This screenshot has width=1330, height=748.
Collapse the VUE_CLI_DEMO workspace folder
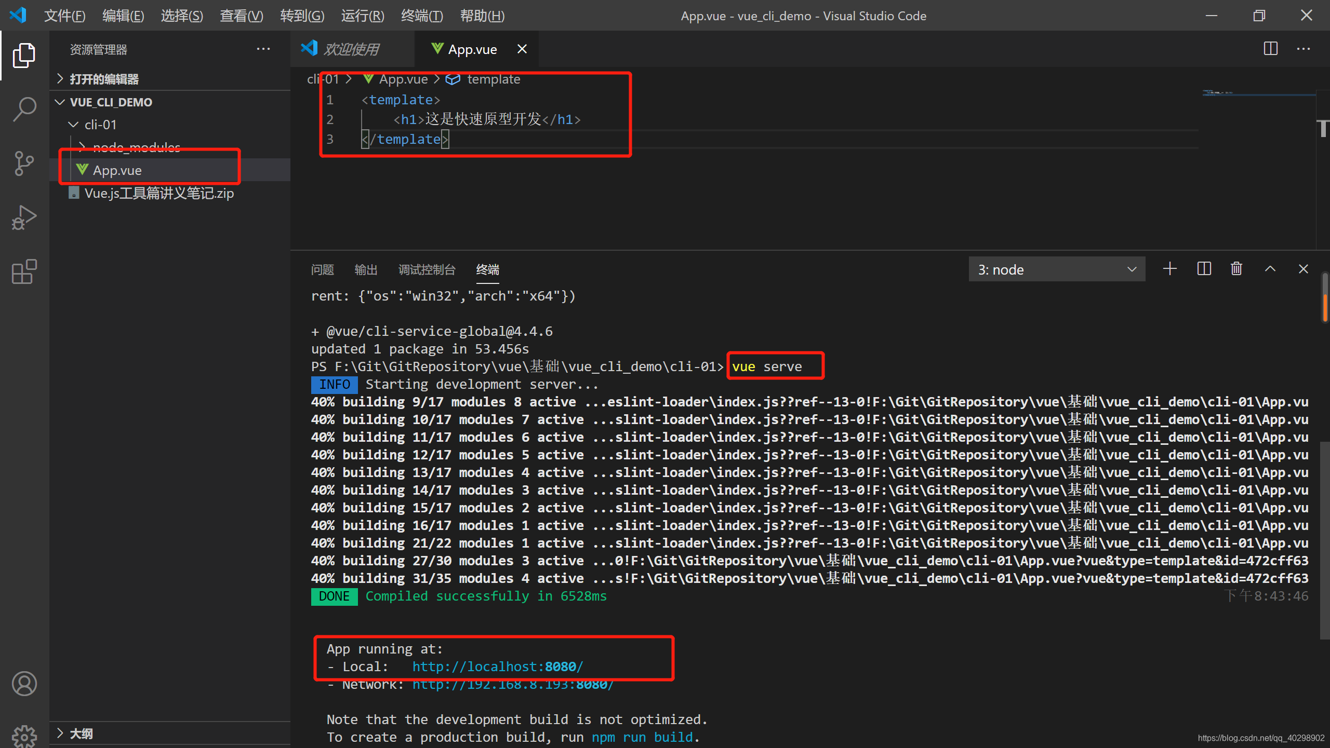point(169,102)
